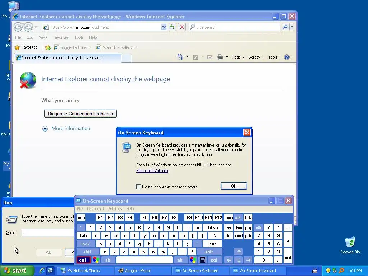Click the Read Mail icon
The image size is (368, 276).
point(210,57)
